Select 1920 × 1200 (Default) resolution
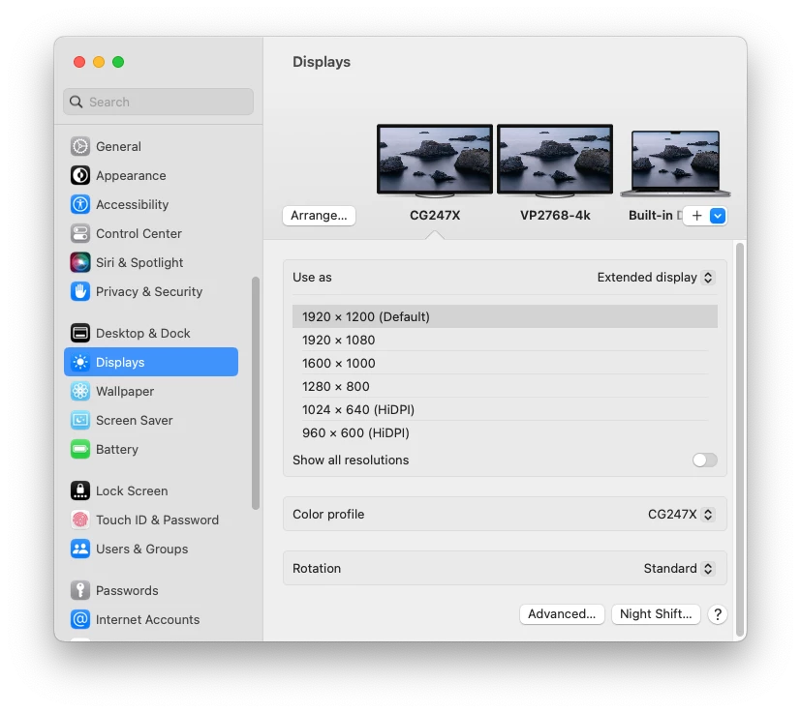This screenshot has height=713, width=801. tap(505, 317)
